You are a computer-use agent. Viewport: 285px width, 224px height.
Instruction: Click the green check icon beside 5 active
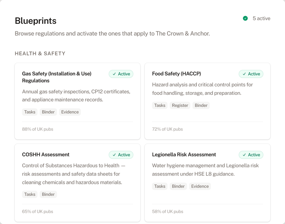[245, 18]
